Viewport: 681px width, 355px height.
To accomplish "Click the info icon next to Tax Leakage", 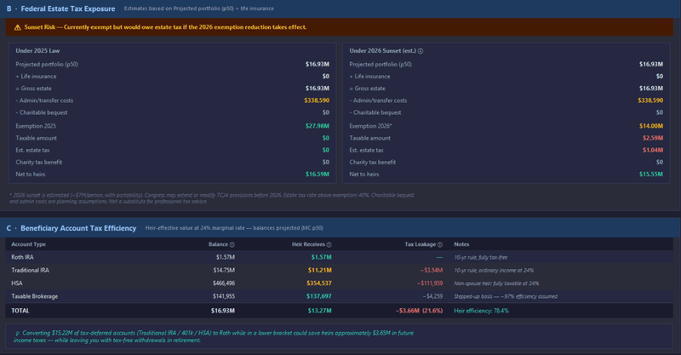I will 440,244.
